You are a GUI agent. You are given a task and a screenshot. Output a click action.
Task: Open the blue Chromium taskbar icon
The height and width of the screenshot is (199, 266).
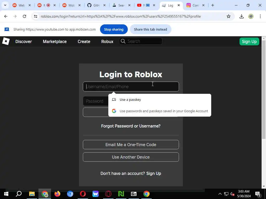[70, 194]
